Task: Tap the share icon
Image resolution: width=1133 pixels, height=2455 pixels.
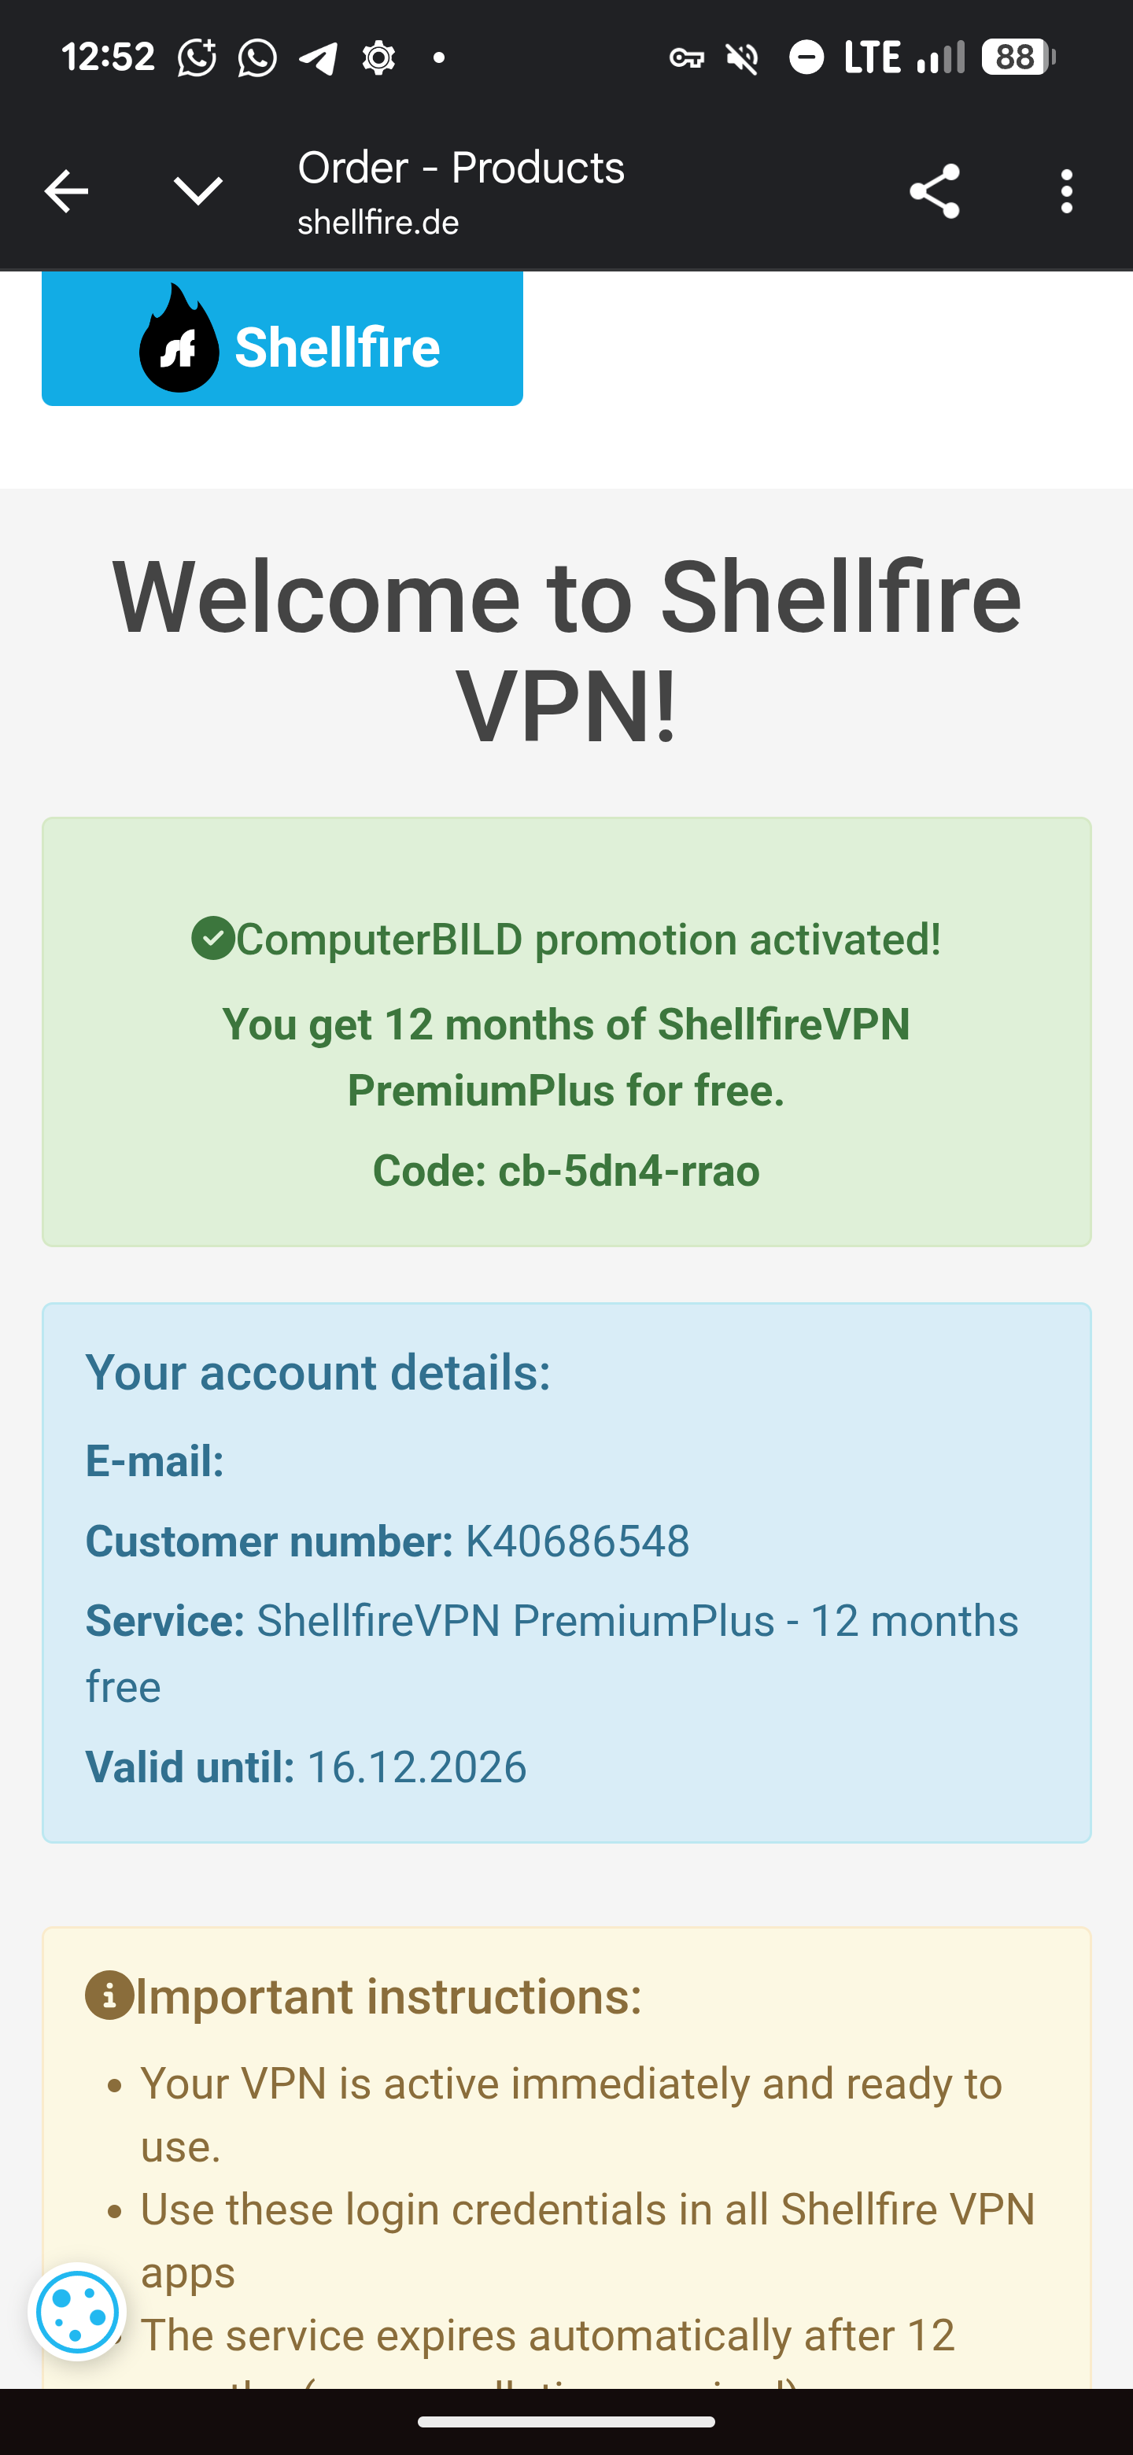Action: 934,191
